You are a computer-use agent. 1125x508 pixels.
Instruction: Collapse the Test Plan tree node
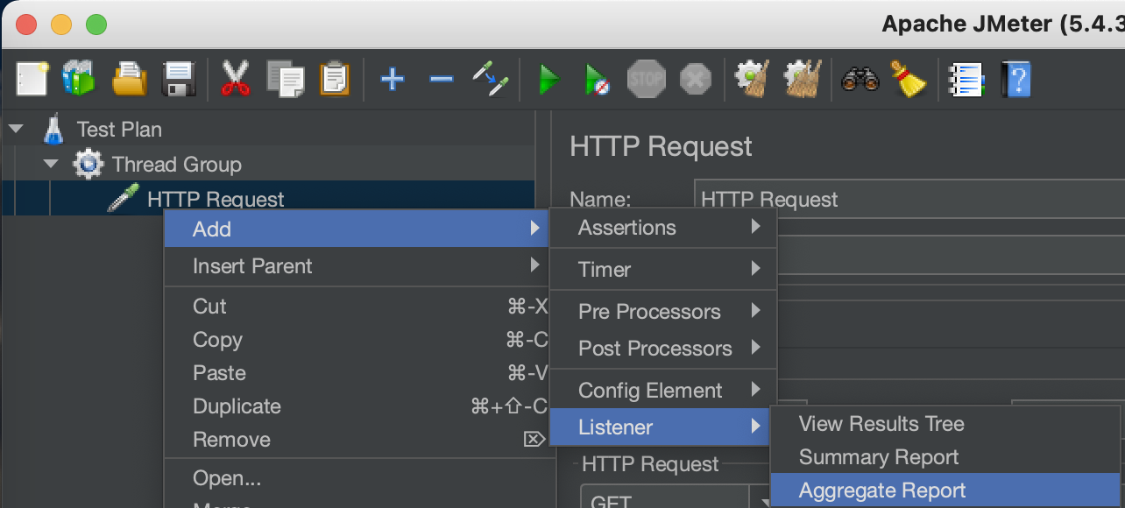15,130
